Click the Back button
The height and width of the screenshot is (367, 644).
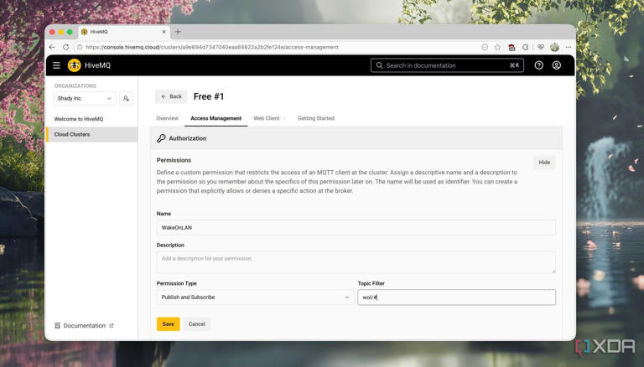pos(171,96)
